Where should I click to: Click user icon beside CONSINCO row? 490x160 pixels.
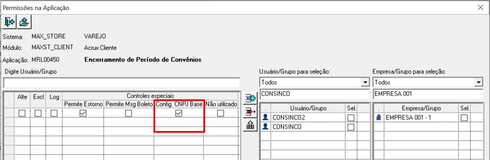(x=265, y=127)
